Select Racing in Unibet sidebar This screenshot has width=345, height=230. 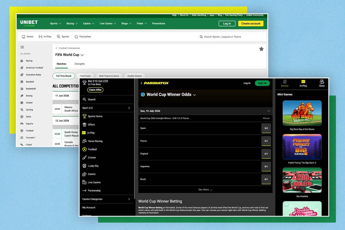tap(26, 61)
